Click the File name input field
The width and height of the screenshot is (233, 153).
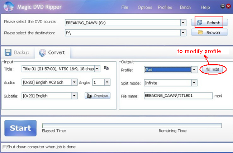pos(178,96)
